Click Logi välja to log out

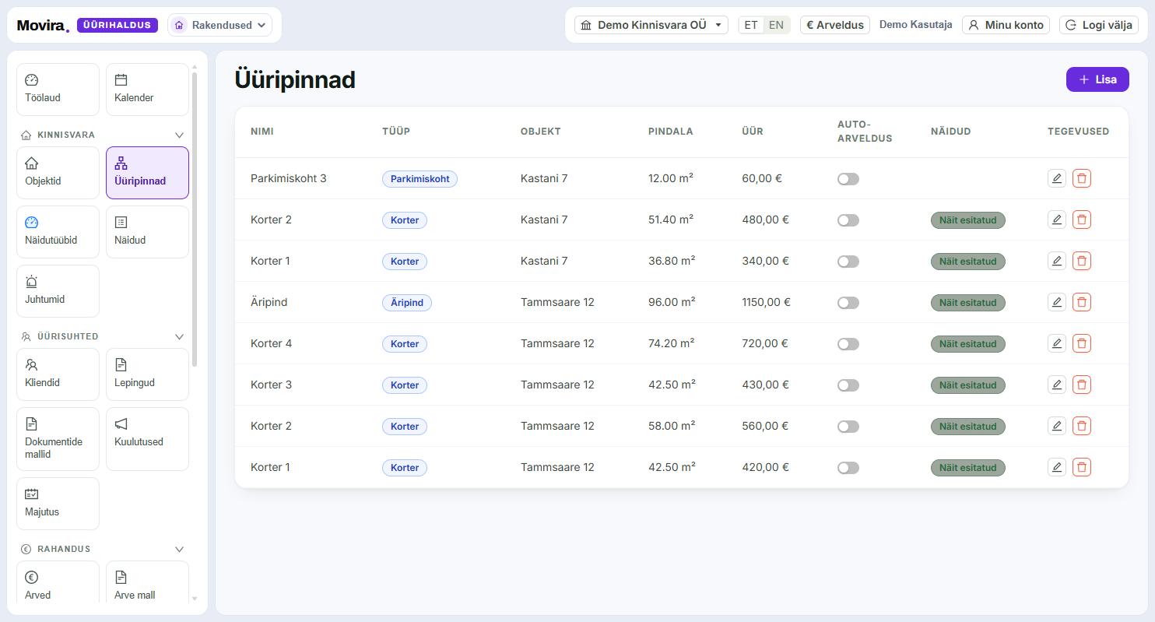pyautogui.click(x=1099, y=25)
